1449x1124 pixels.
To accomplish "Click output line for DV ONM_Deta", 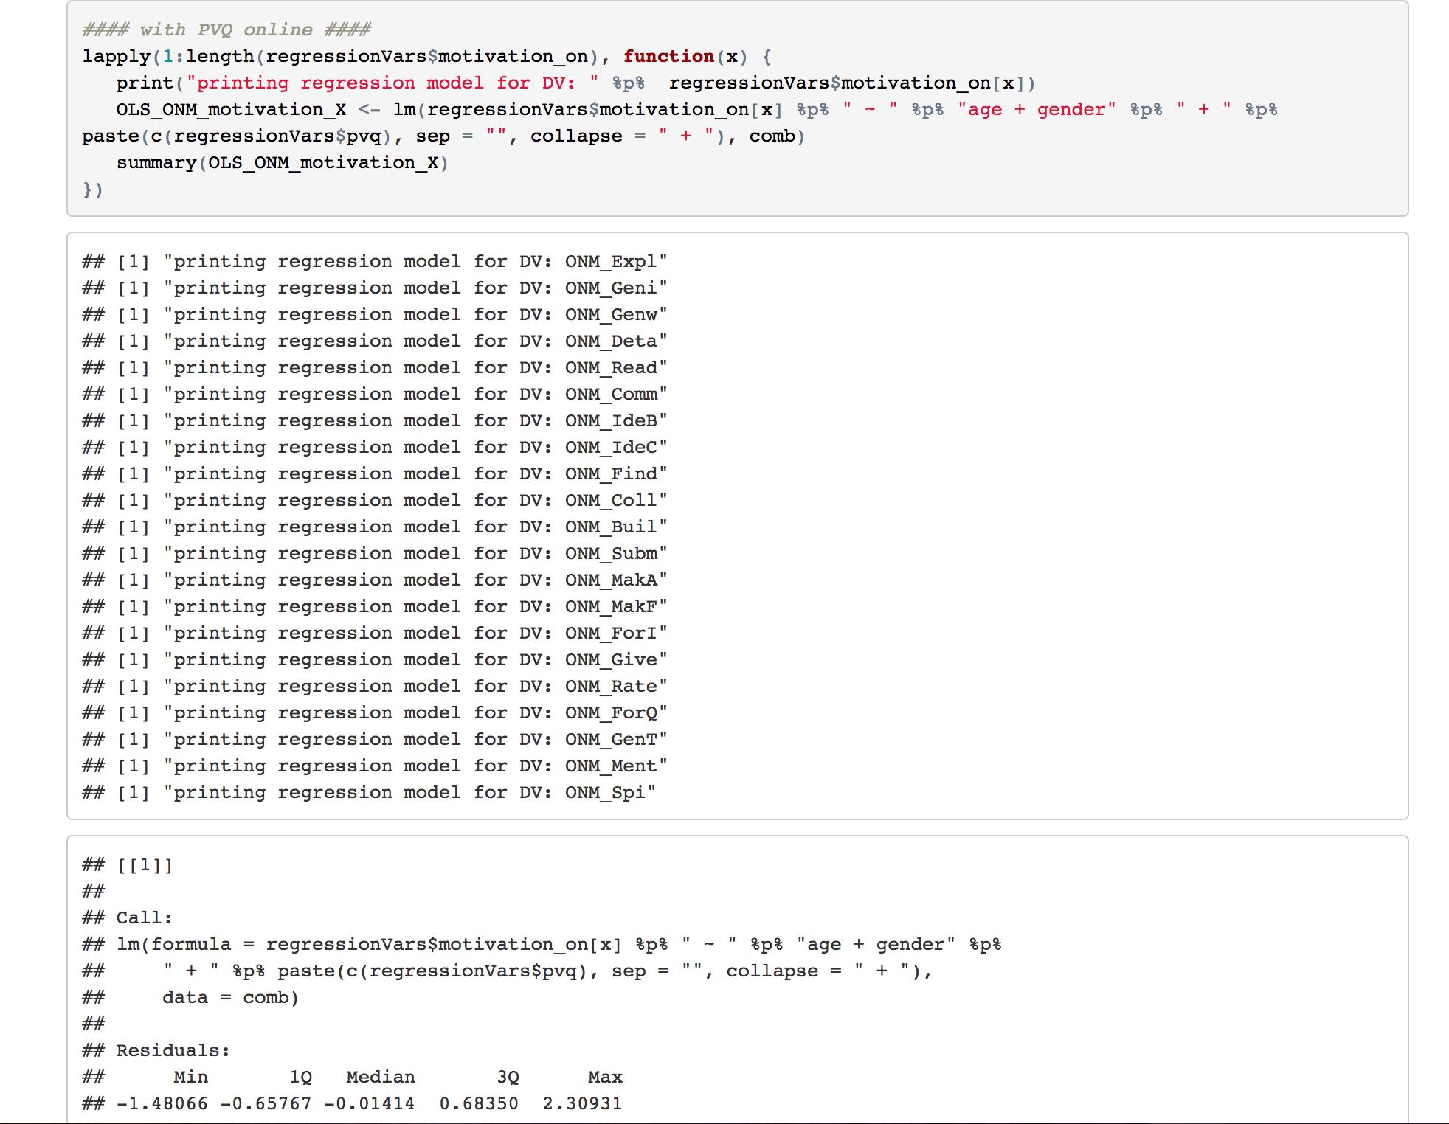I will coord(374,341).
